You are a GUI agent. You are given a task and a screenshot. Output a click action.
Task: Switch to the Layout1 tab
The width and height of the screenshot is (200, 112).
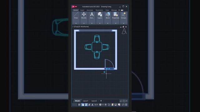coord(85,101)
